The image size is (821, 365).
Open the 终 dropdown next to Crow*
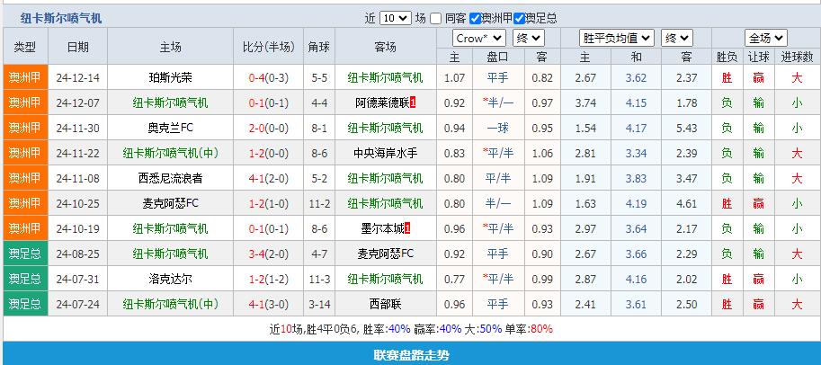pos(528,38)
